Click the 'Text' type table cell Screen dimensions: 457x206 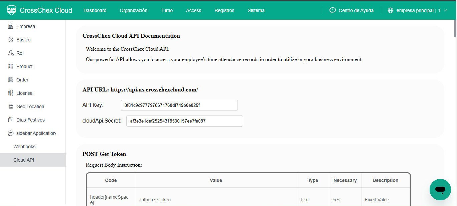coord(305,200)
